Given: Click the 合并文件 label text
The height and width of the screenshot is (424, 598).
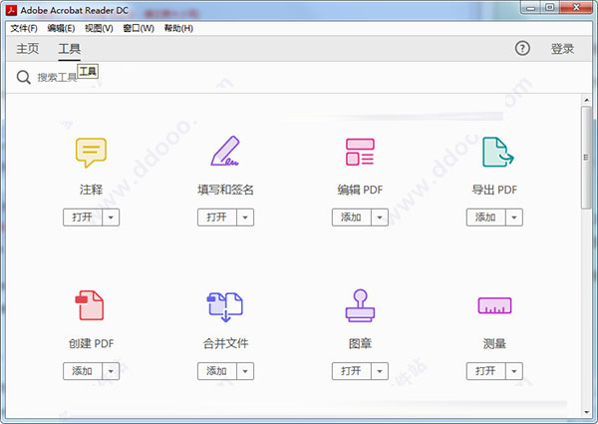Looking at the screenshot, I should (226, 343).
